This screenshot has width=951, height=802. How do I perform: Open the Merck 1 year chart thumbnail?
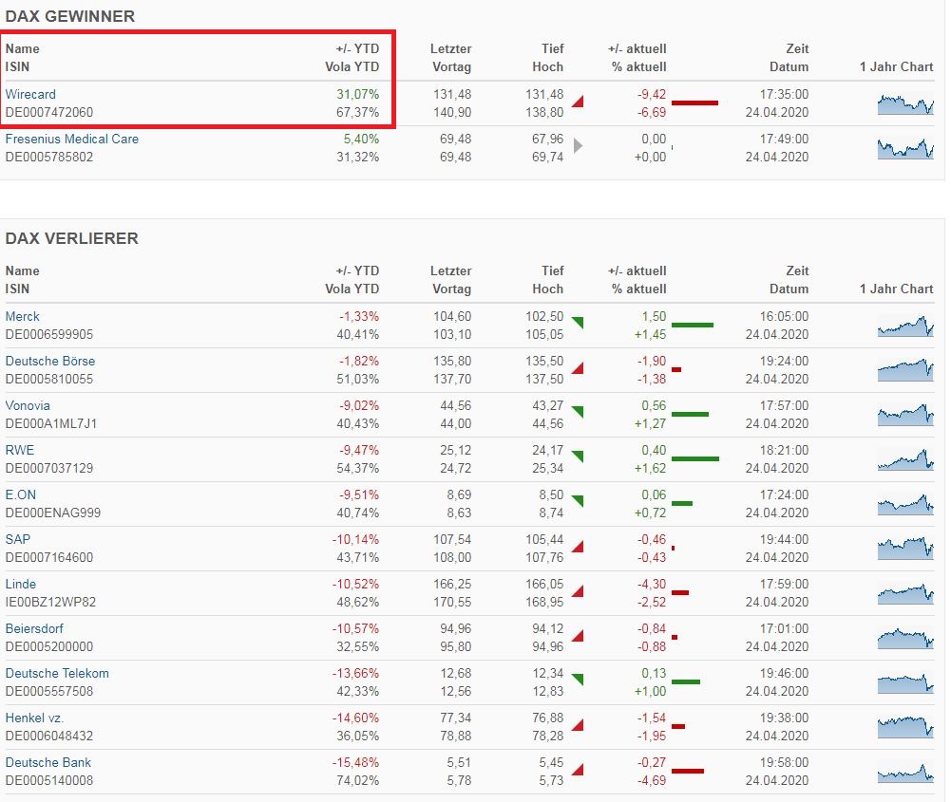click(x=905, y=326)
